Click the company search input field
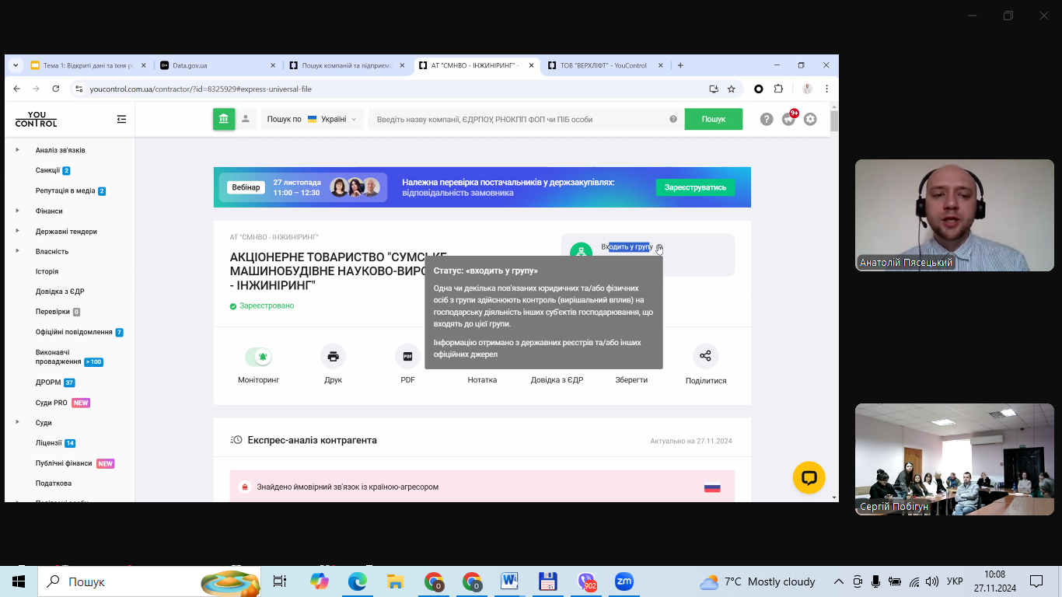Image resolution: width=1062 pixels, height=597 pixels. coord(517,119)
